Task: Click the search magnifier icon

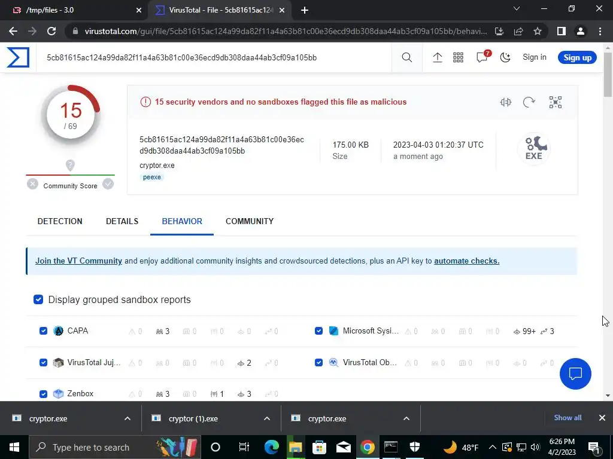Action: (407, 58)
